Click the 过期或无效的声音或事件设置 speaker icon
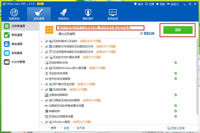This screenshot has height=133, width=200. click(47, 106)
